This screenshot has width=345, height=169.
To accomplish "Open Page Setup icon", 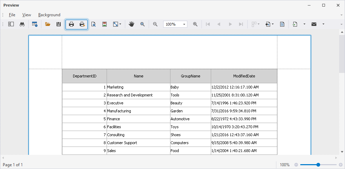I will pos(93,24).
